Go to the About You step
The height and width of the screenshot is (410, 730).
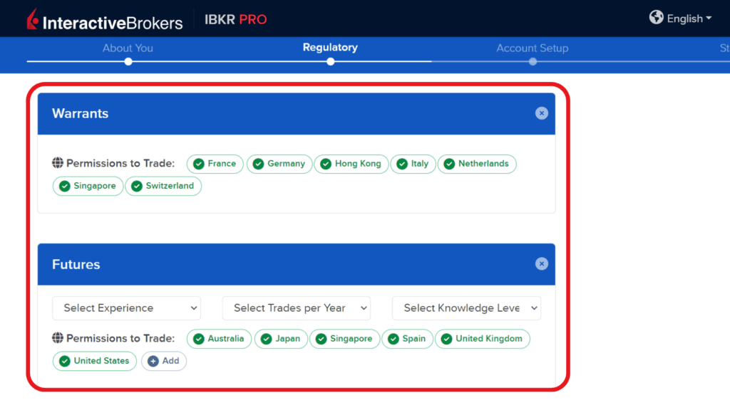[x=128, y=48]
